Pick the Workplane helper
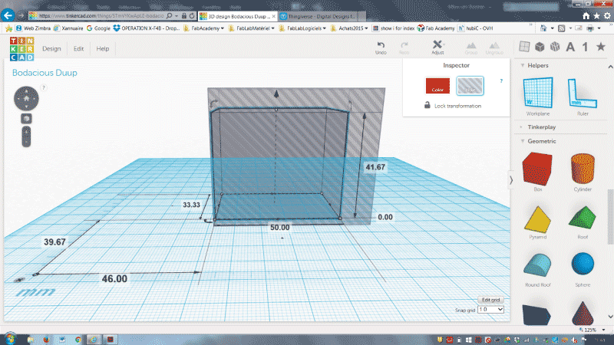The width and height of the screenshot is (614, 345). coord(538,97)
